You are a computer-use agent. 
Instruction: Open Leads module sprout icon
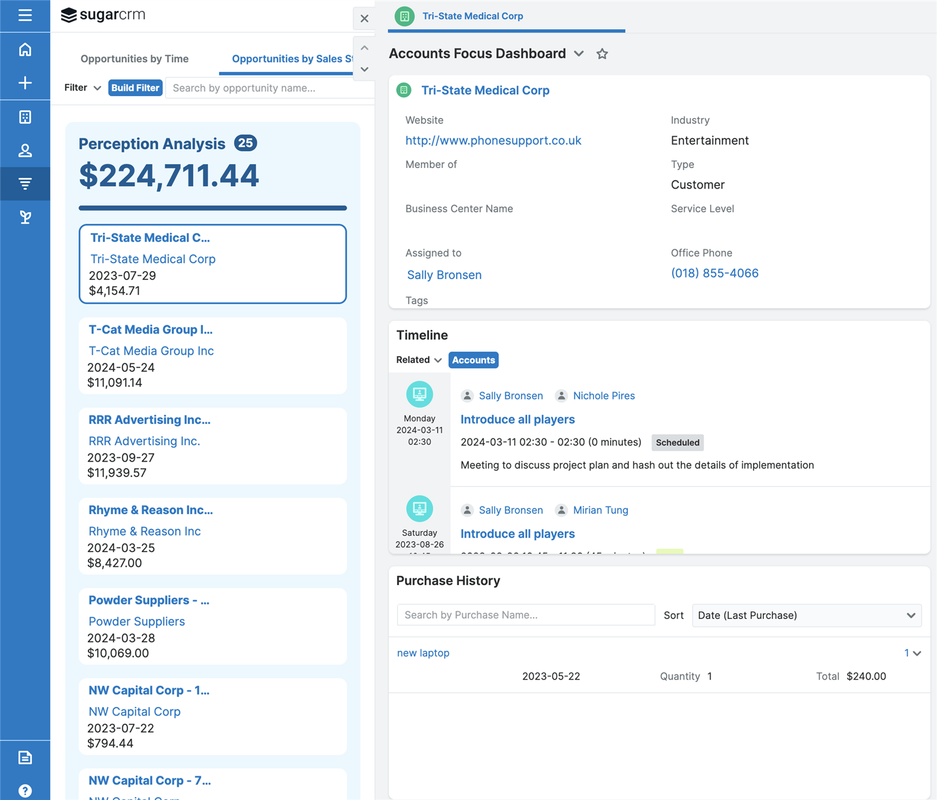(x=25, y=217)
